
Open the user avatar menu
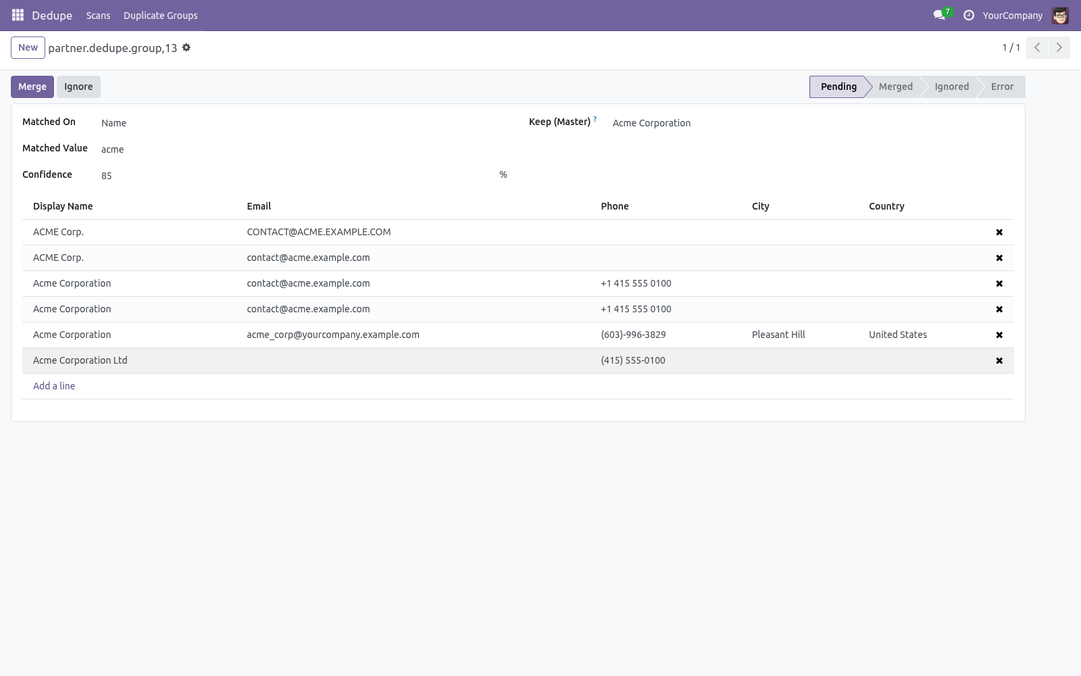(x=1060, y=15)
